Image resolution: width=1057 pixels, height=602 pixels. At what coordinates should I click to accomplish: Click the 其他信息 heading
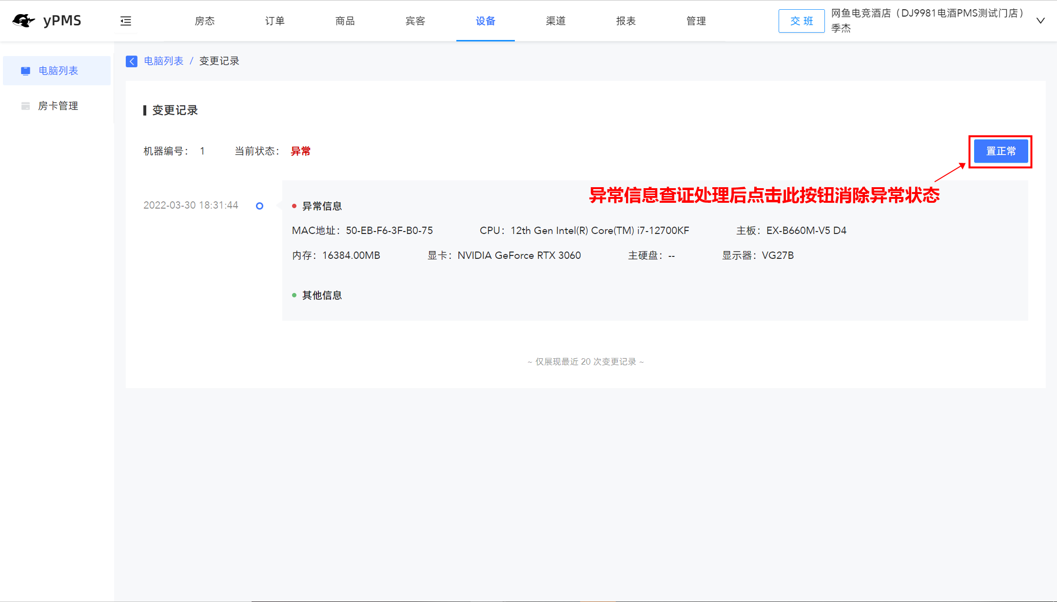[x=322, y=295]
